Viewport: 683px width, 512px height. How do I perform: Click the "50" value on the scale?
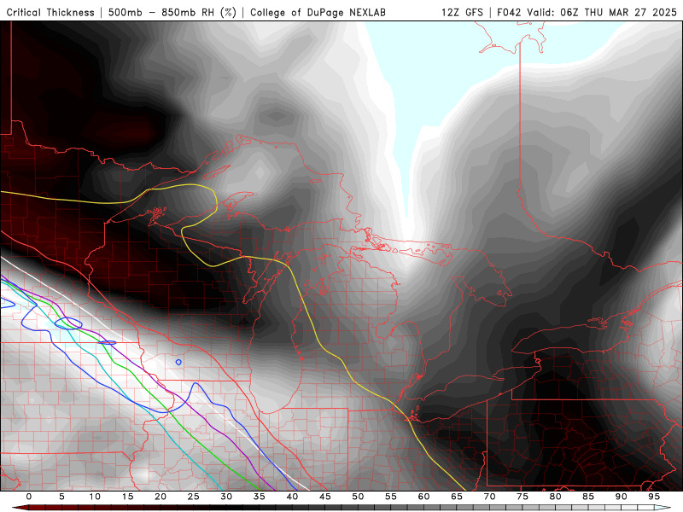[x=358, y=497]
